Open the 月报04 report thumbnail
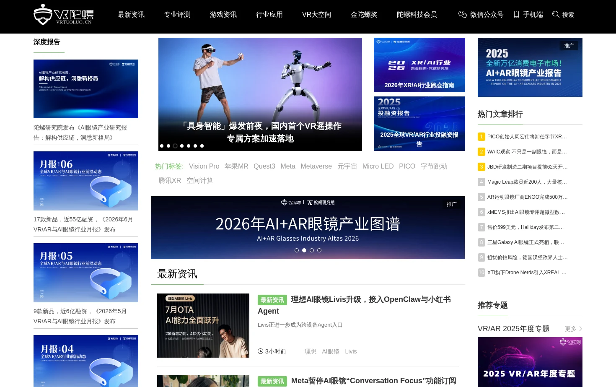 (x=86, y=361)
